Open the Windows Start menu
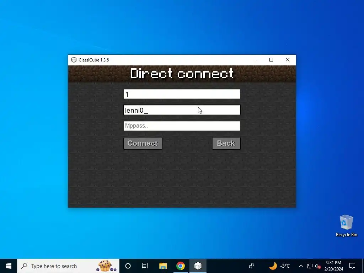This screenshot has width=364, height=273. [x=9, y=266]
